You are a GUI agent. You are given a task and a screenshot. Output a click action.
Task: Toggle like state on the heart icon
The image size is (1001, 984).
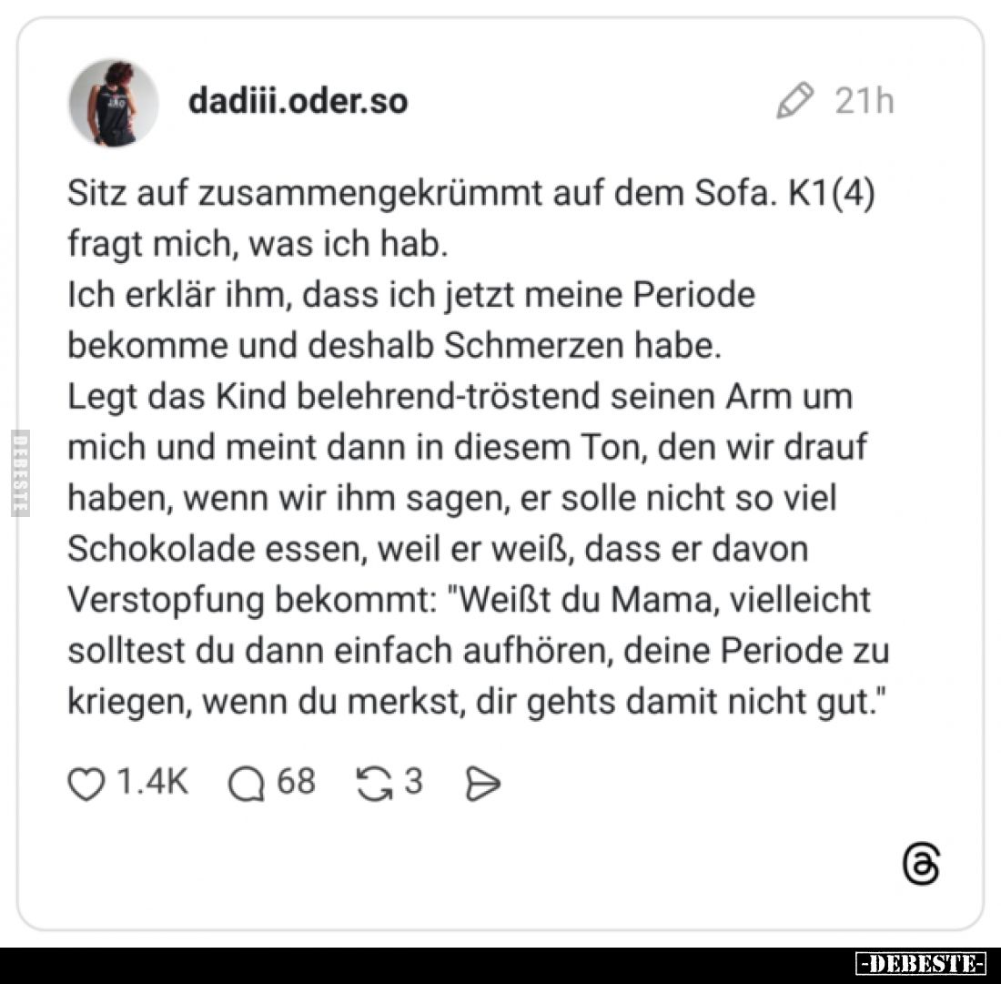click(89, 781)
